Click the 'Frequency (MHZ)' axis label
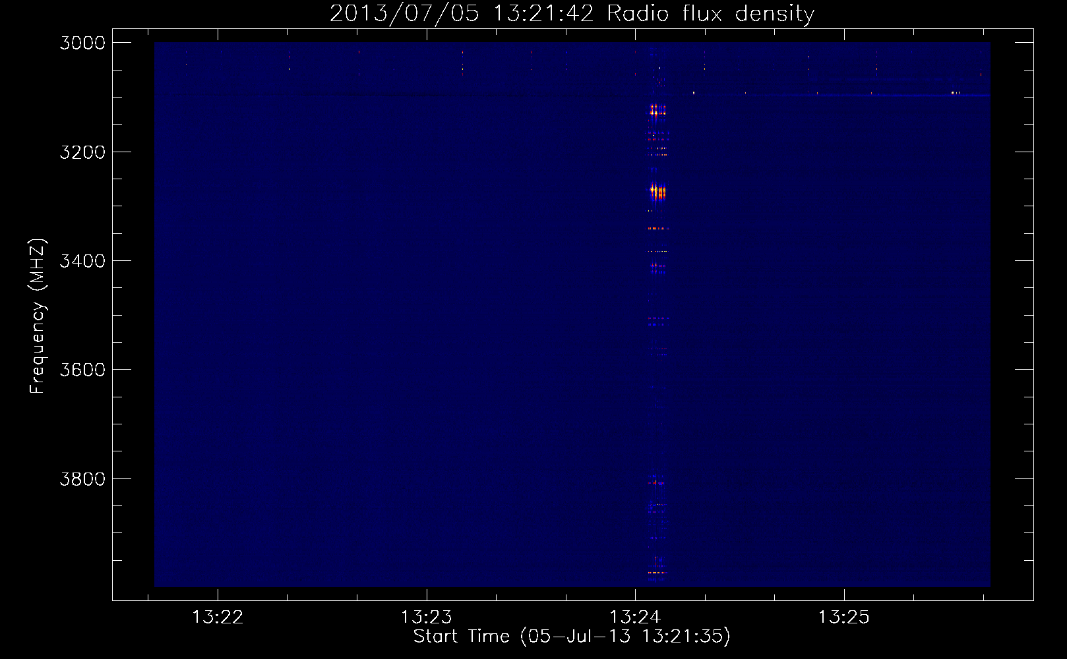 click(38, 316)
